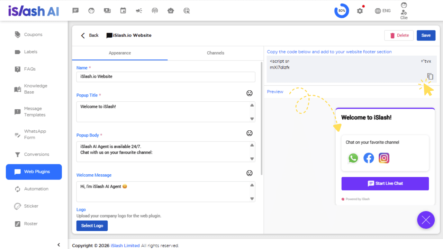Image resolution: width=443 pixels, height=249 pixels.
Task: Open the chat messages icon in top bar
Action: pos(75,11)
